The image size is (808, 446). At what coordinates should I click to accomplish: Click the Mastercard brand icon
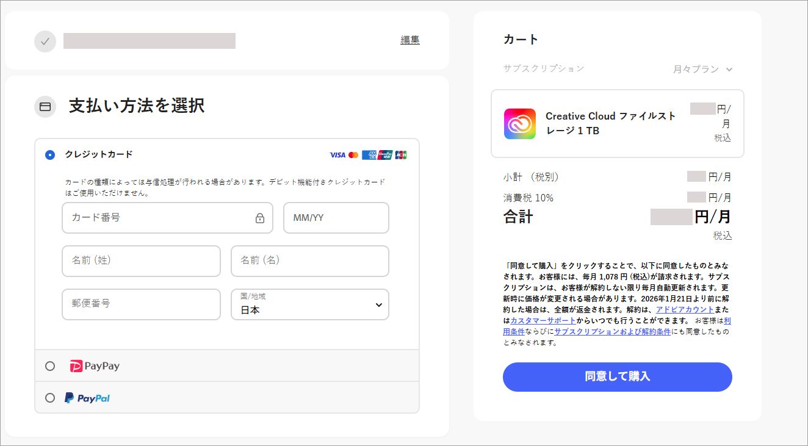click(x=353, y=154)
